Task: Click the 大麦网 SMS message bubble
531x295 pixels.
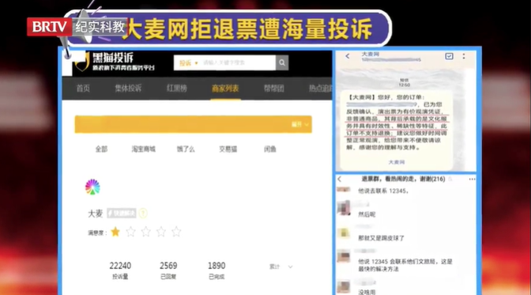Action: [397, 130]
